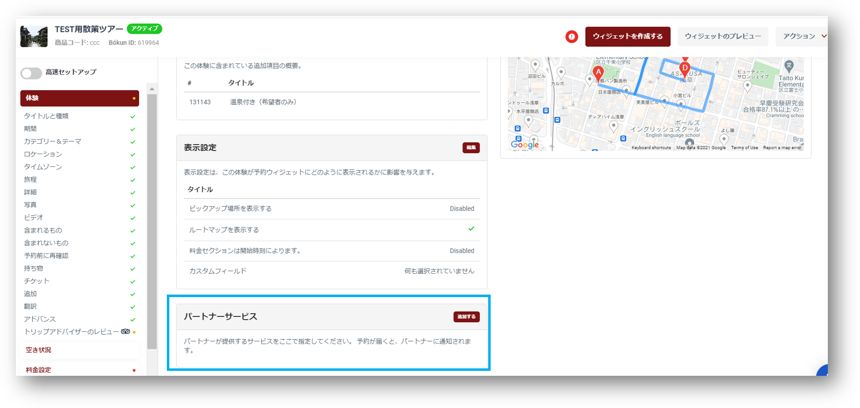Select タイトルと種類 in sidebar
The width and height of the screenshot is (860, 408).
(x=47, y=116)
